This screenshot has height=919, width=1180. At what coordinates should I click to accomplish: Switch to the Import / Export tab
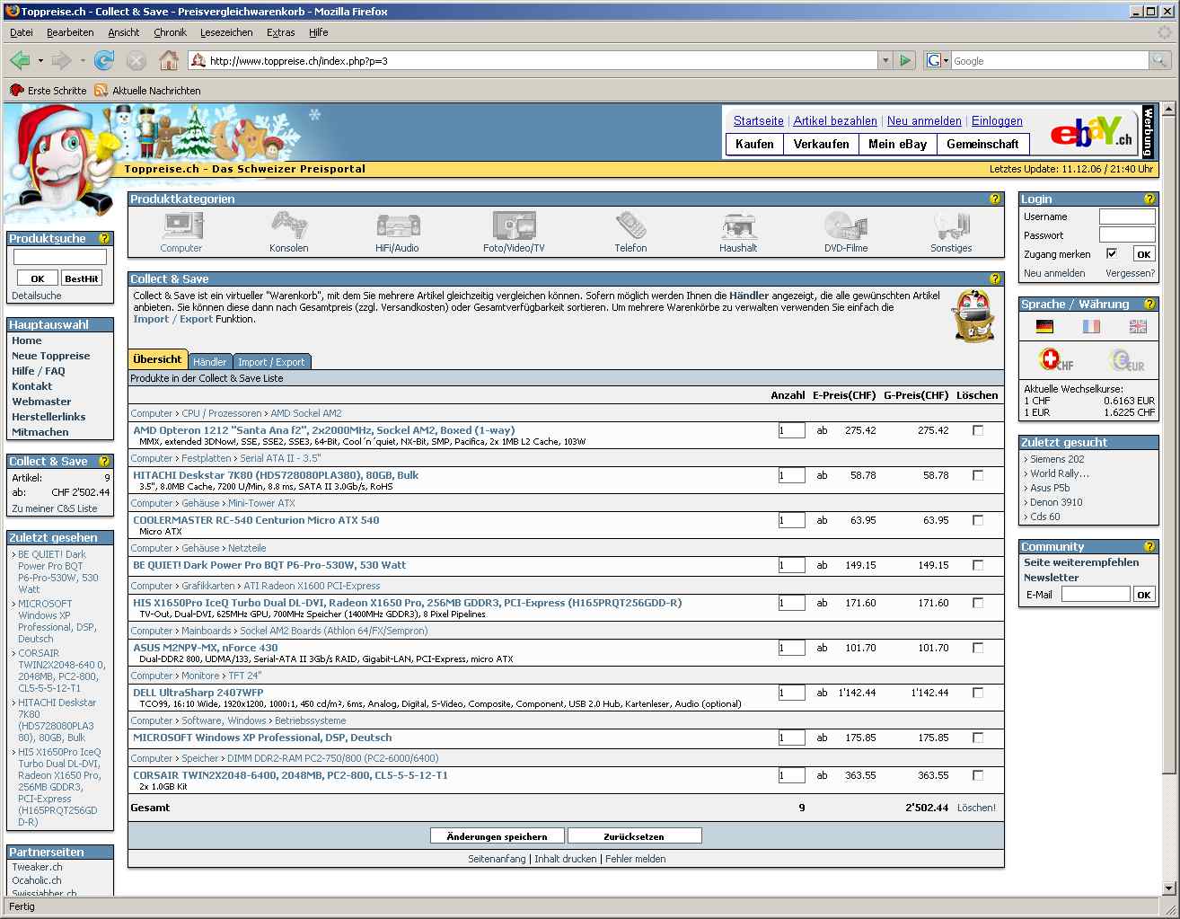(x=271, y=361)
